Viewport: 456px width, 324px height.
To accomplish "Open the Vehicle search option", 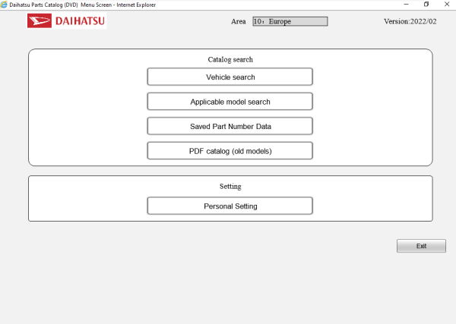I will click(x=230, y=77).
